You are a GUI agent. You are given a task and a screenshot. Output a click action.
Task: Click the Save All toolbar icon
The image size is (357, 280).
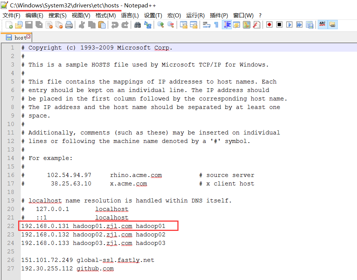pyautogui.click(x=39, y=25)
